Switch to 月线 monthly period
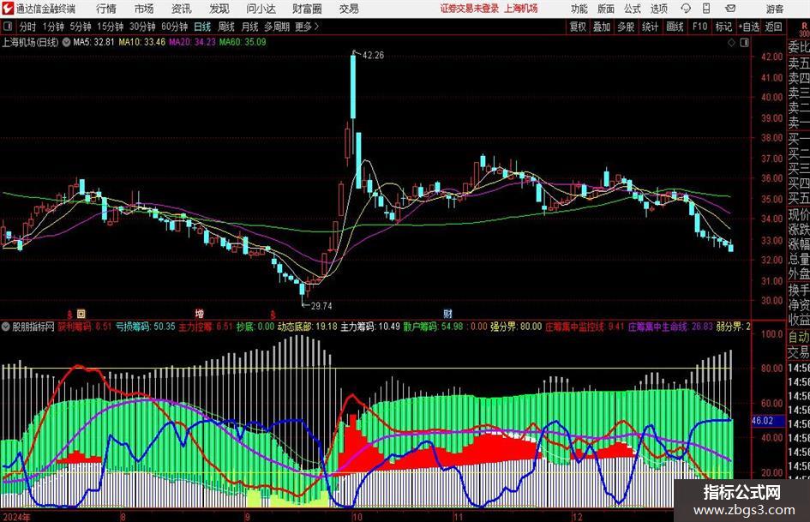 (249, 27)
